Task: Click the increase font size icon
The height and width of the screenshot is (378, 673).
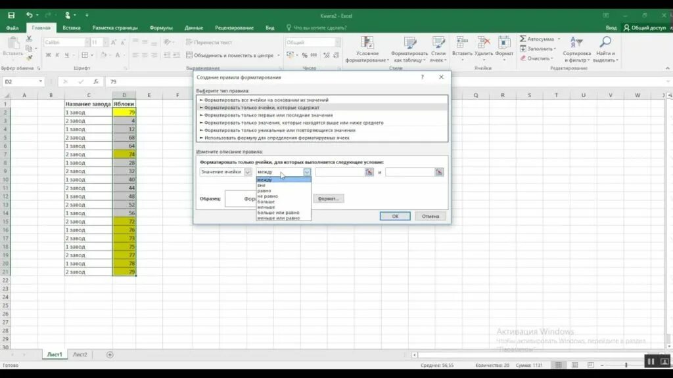Action: 113,43
